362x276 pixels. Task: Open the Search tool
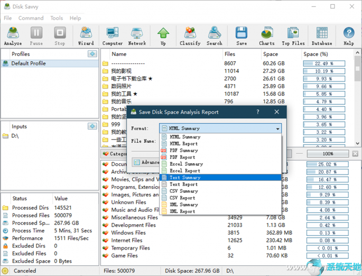[x=215, y=36]
